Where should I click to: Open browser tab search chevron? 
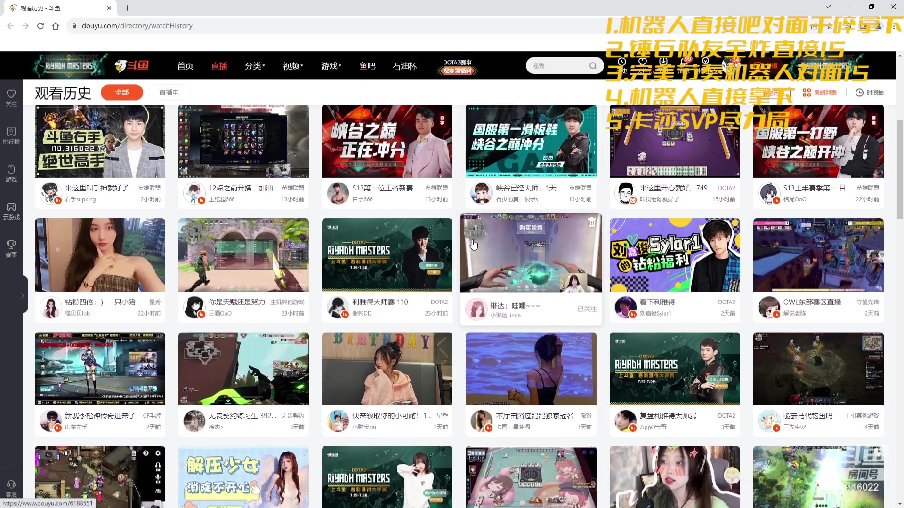click(828, 7)
